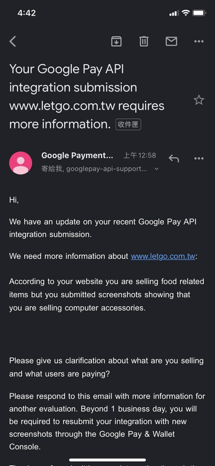Image resolution: width=215 pixels, height=466 pixels.
Task: Tap the home indicator bar
Action: pyautogui.click(x=107, y=460)
